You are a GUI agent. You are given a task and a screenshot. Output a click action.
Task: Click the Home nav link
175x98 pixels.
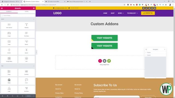(x=105, y=13)
